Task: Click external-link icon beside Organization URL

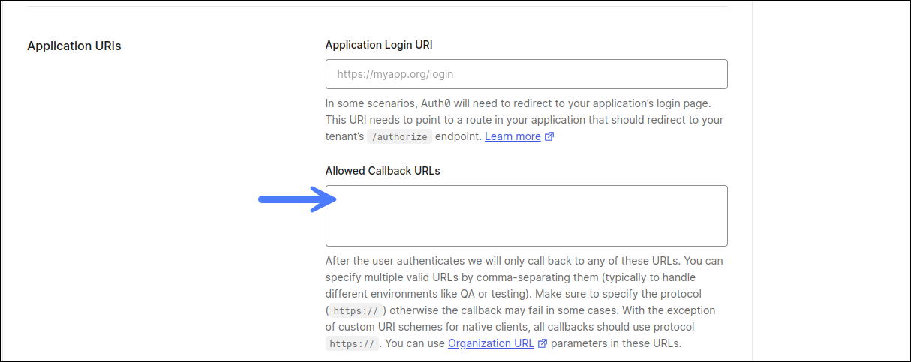Action: (543, 344)
